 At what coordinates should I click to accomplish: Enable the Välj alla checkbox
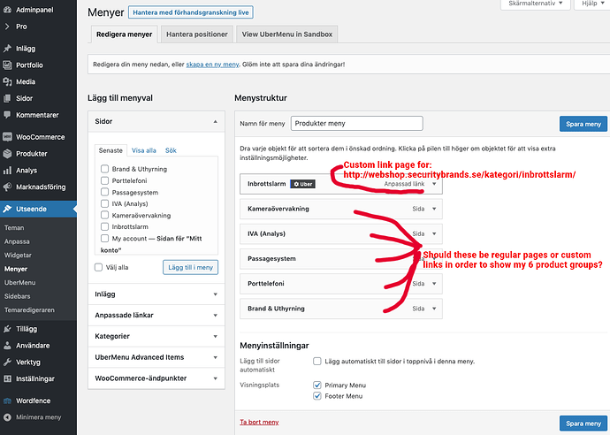pos(99,267)
